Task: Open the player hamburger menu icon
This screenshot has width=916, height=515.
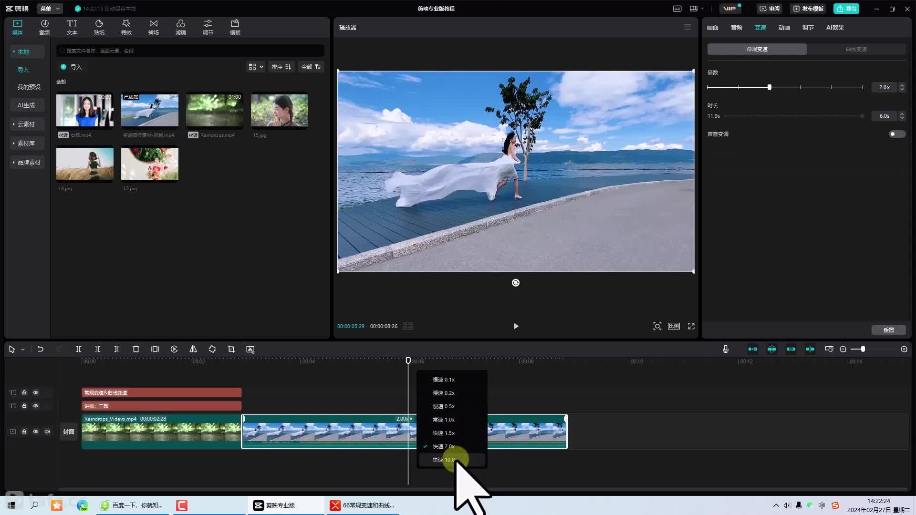Action: click(687, 27)
